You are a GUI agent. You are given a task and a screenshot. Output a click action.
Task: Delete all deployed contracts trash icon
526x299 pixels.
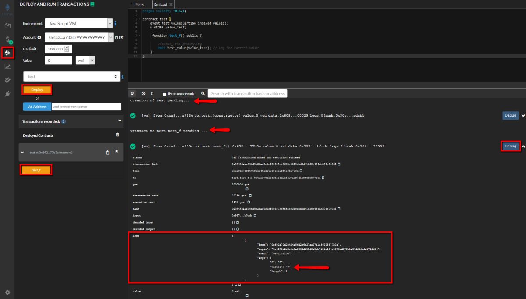click(x=117, y=135)
